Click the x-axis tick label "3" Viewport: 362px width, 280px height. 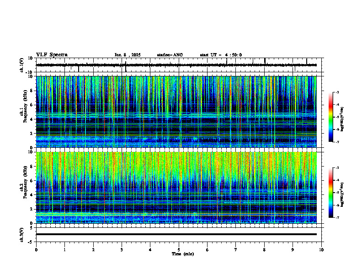[122, 250]
